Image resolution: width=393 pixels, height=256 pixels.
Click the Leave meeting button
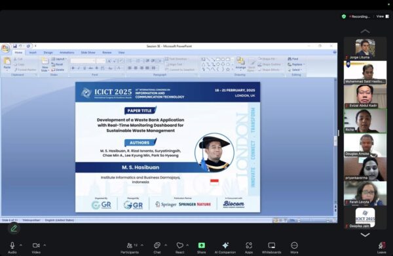[382, 245]
